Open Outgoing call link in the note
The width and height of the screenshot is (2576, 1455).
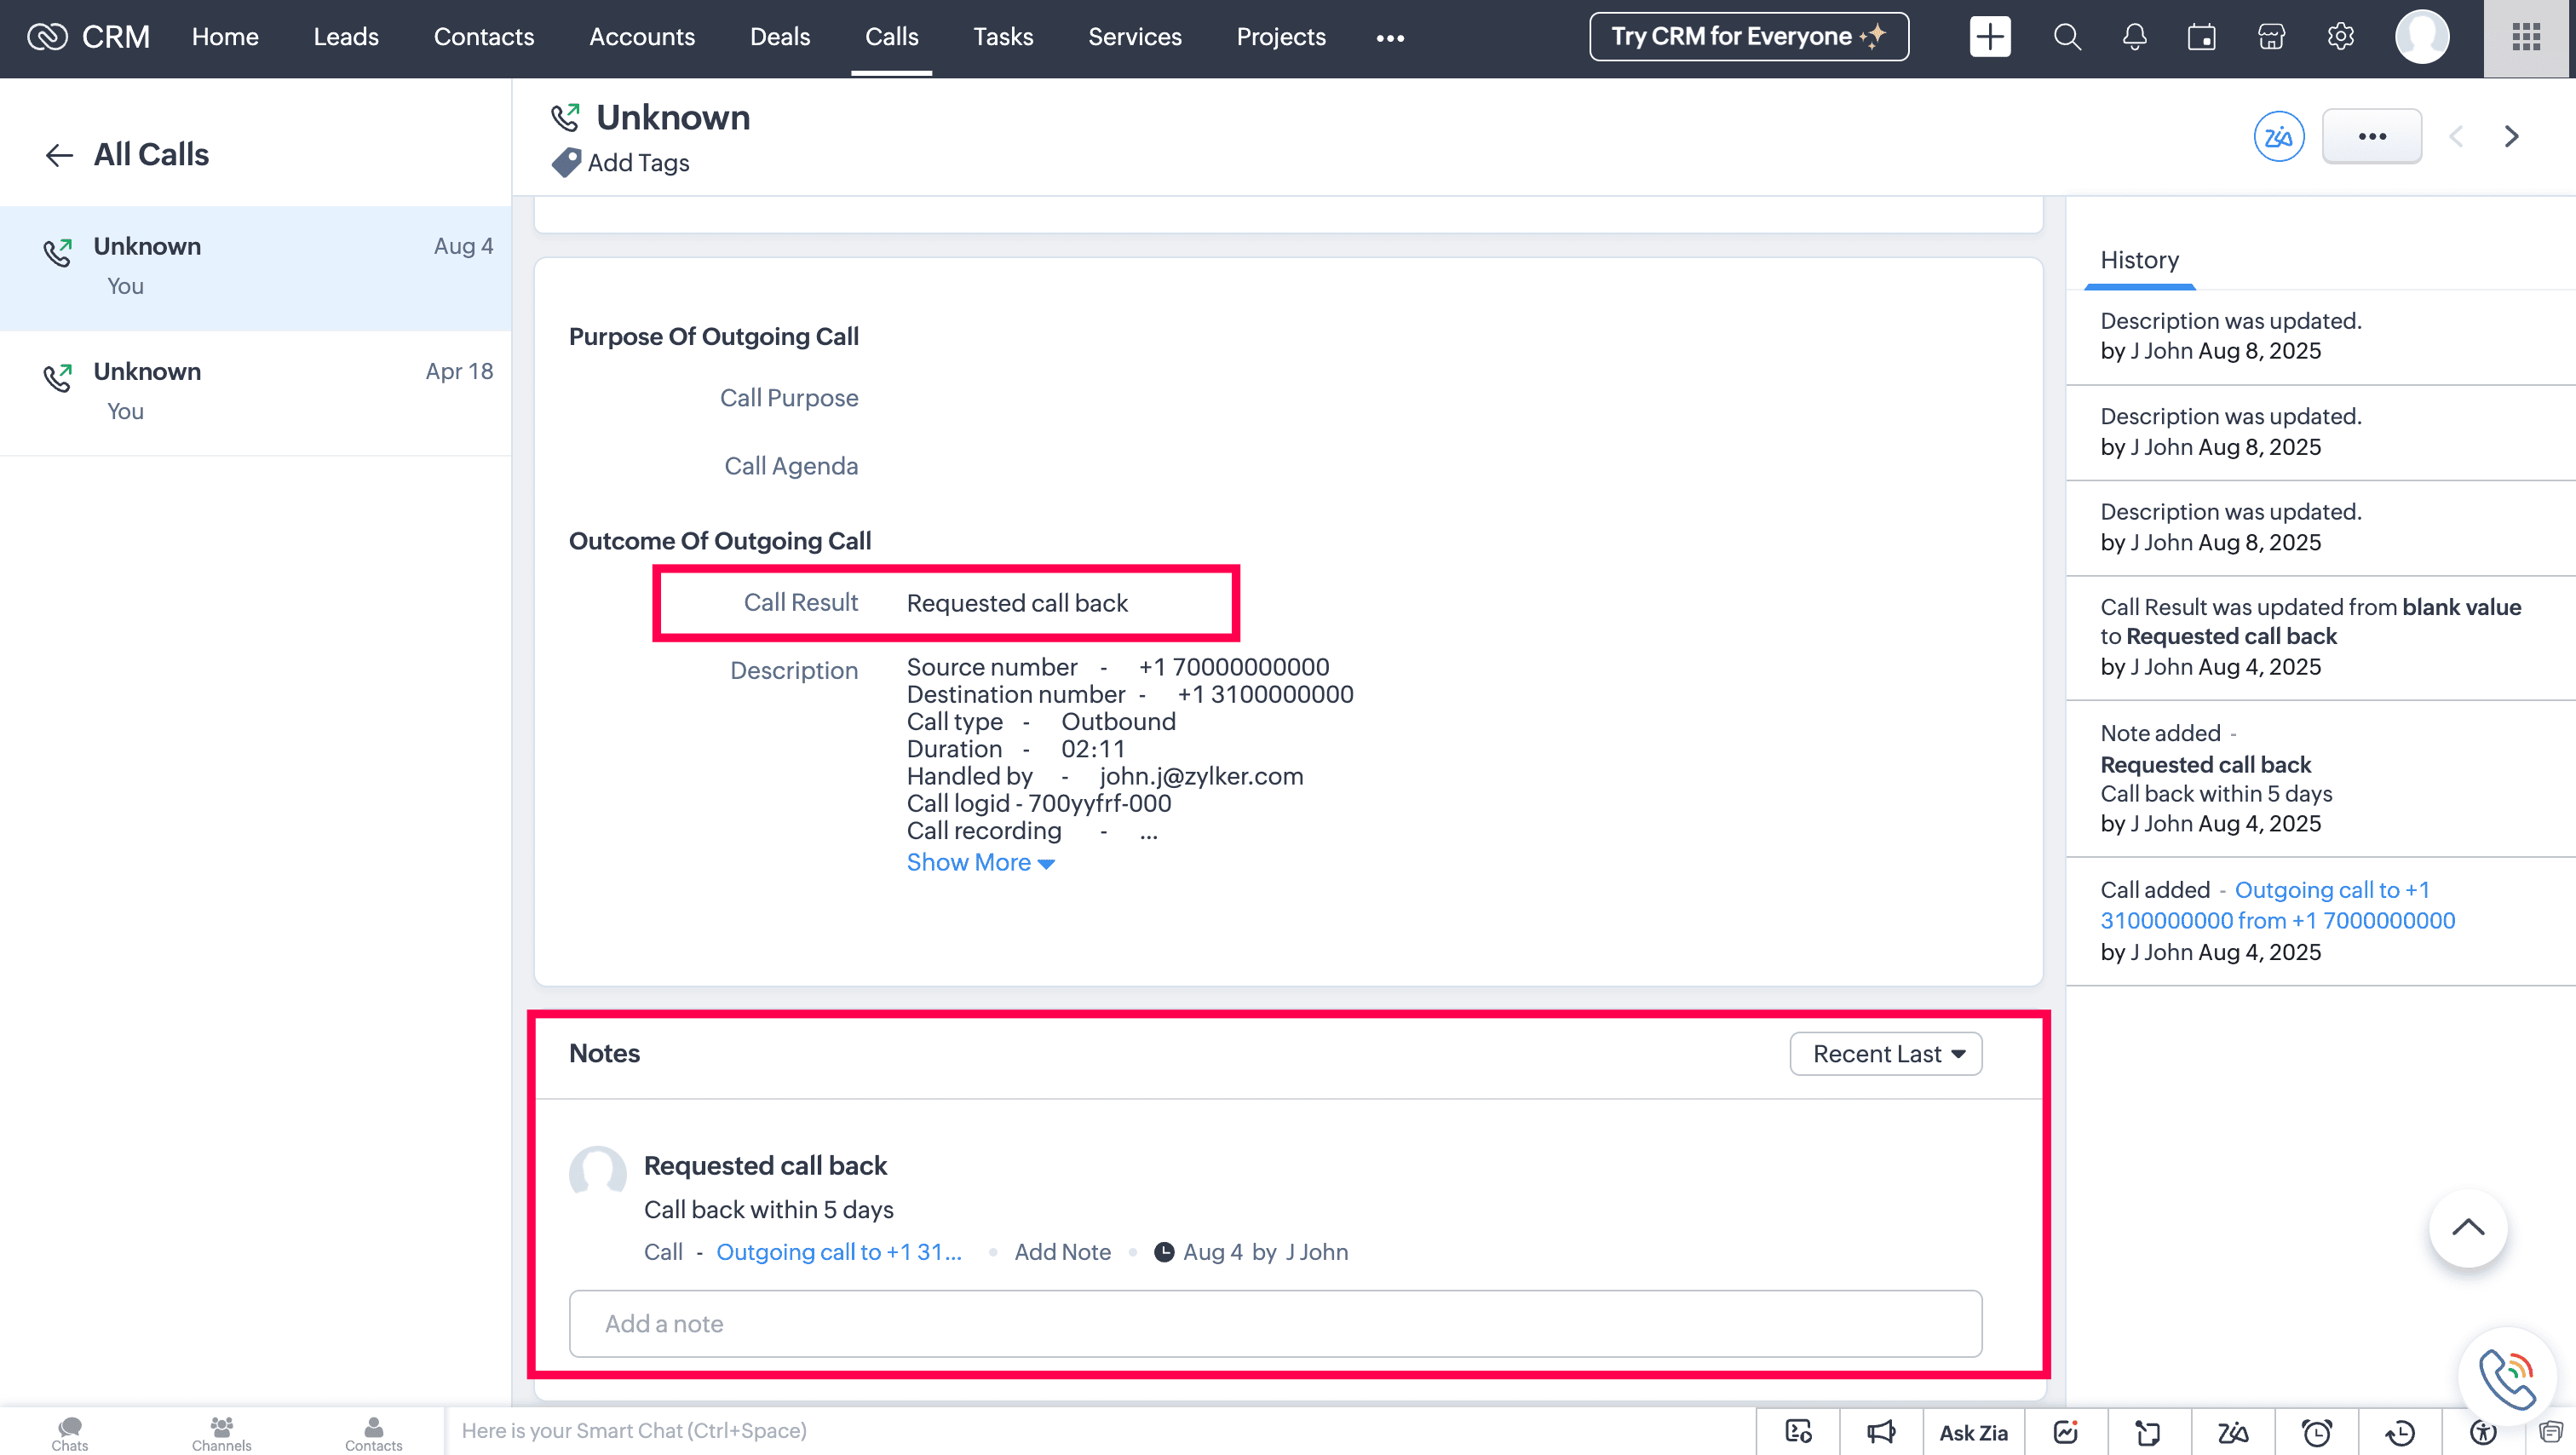pos(838,1252)
